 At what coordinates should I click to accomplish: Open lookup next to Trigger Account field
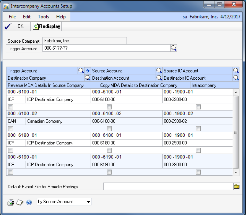tap(174, 48)
